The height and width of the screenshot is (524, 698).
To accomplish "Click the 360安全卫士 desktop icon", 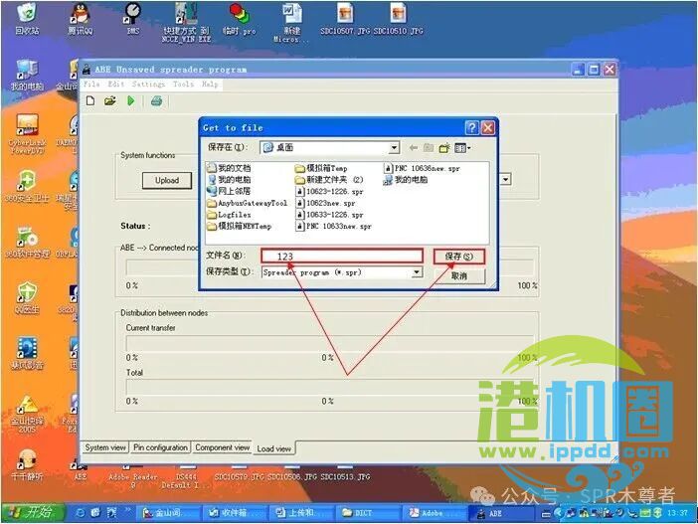I will [27, 186].
